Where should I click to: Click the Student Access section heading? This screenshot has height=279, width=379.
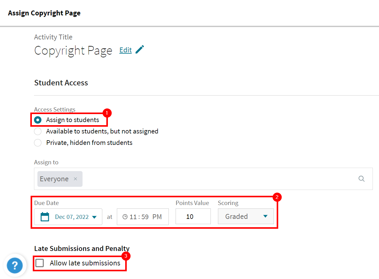click(61, 83)
